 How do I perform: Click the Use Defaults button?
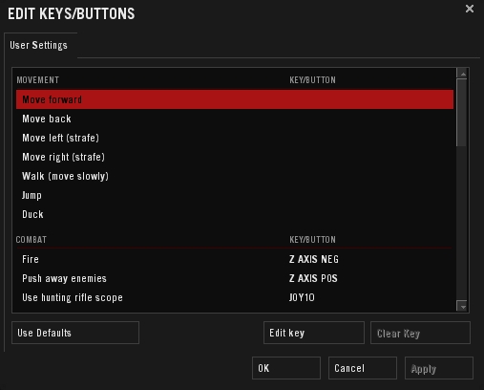pos(75,333)
